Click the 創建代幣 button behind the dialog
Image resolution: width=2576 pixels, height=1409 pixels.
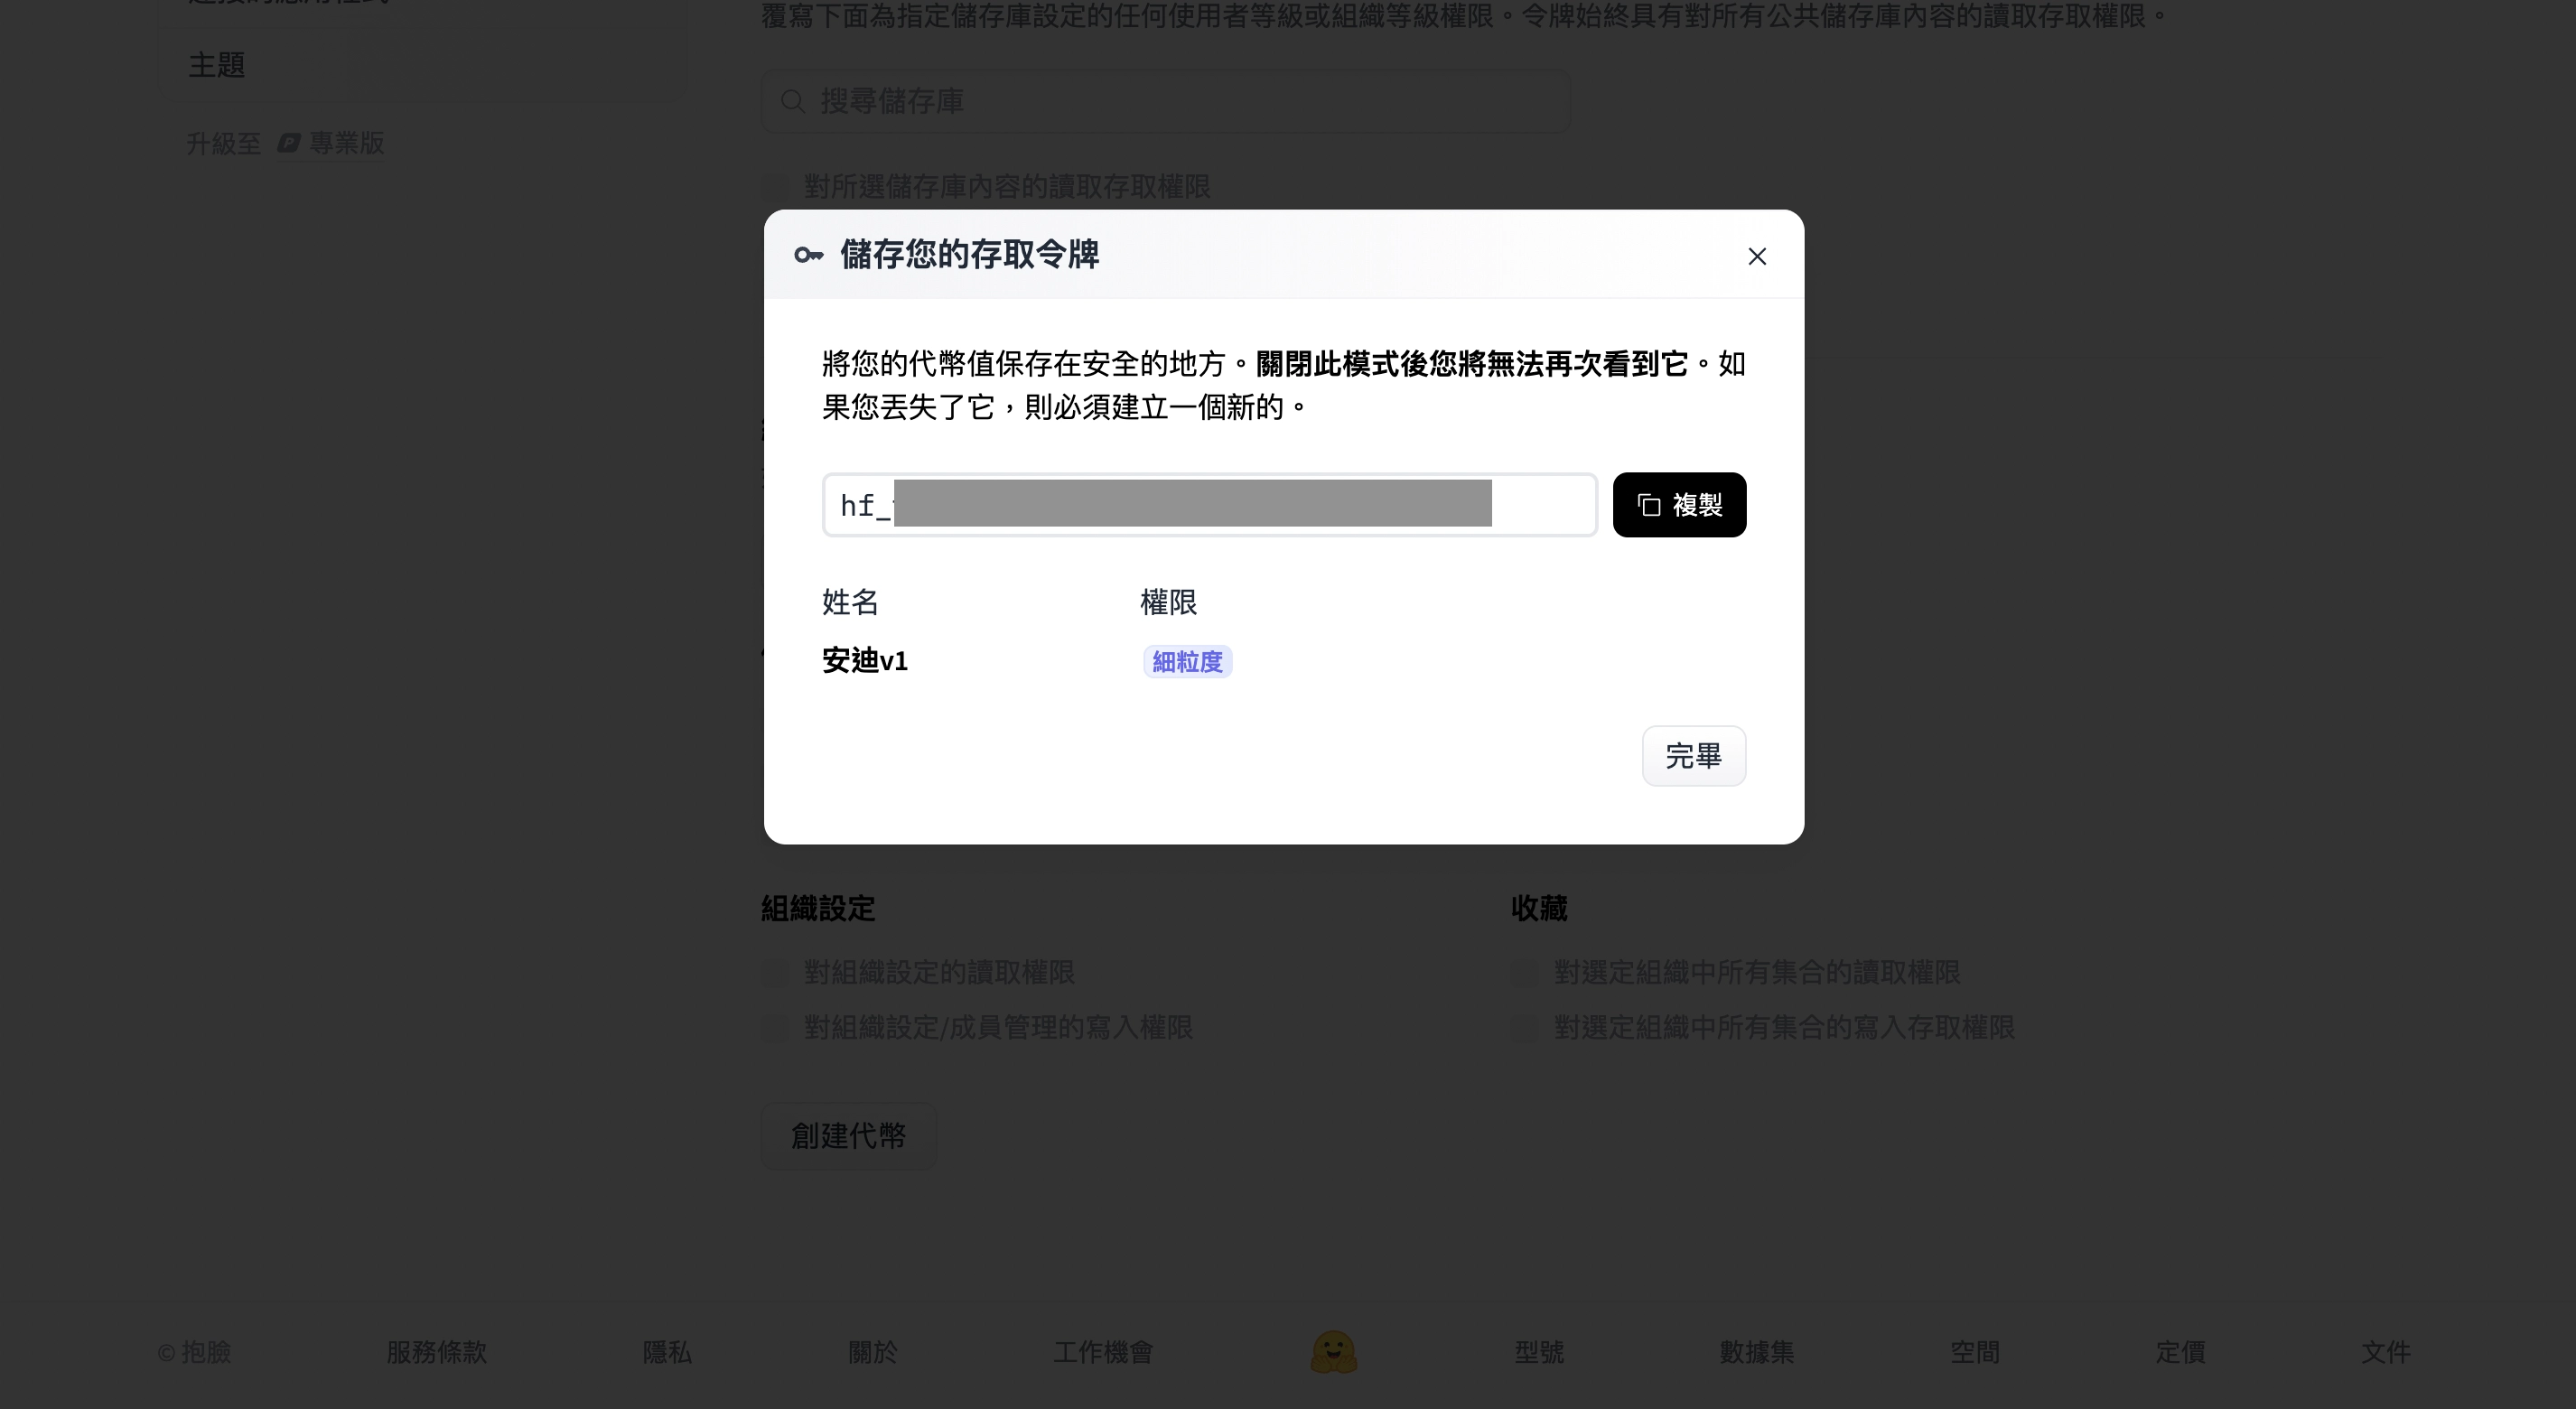849,1136
